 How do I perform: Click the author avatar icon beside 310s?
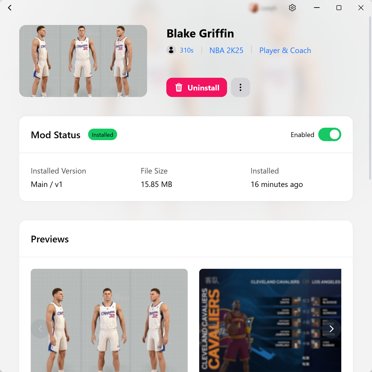coord(171,50)
